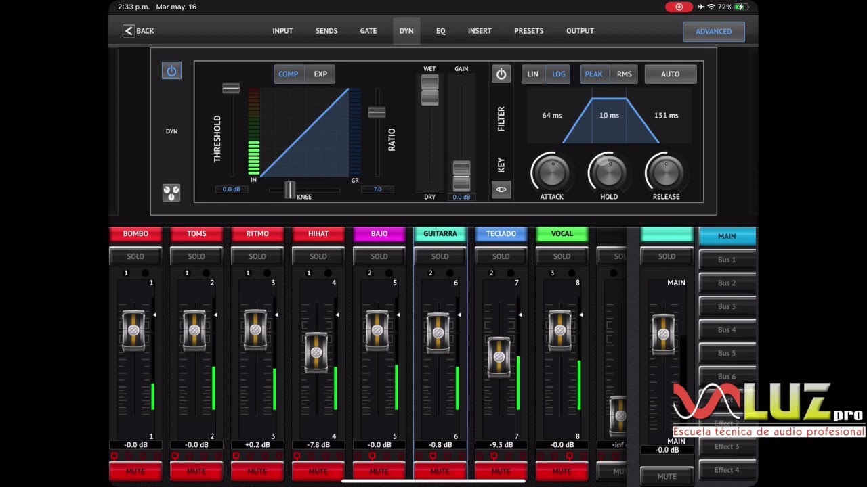
Task: Select Bus 1
Action: (727, 260)
